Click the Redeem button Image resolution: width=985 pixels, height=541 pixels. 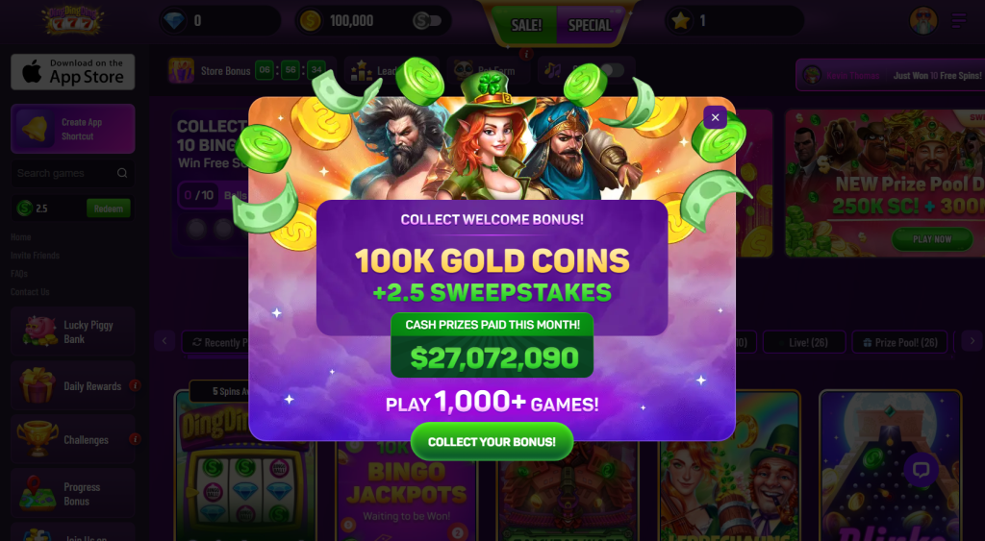pyautogui.click(x=109, y=209)
